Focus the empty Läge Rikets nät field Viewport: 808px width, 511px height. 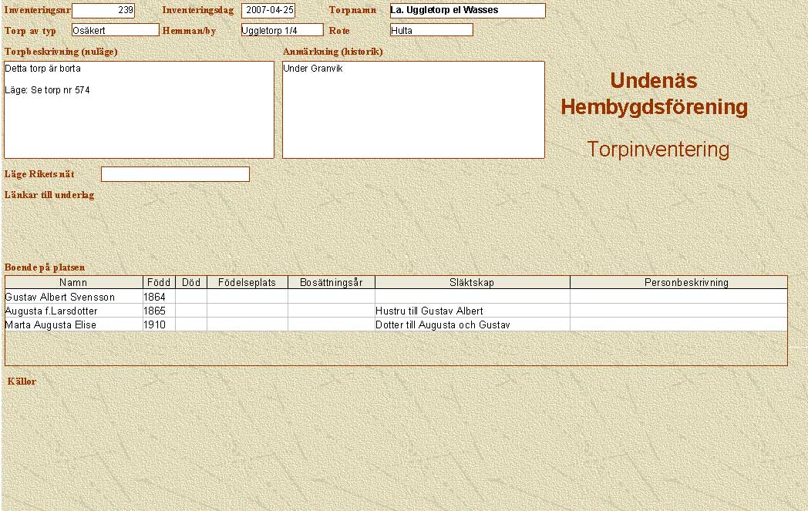click(x=175, y=174)
